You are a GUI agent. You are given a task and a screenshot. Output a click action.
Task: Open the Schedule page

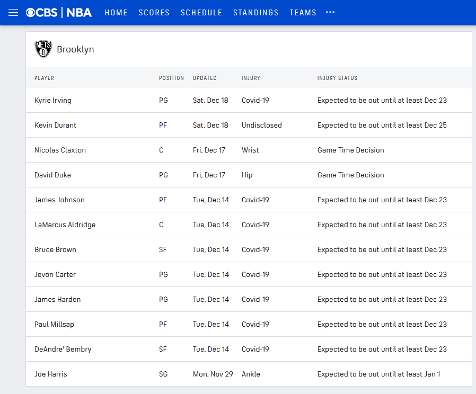[x=201, y=13]
